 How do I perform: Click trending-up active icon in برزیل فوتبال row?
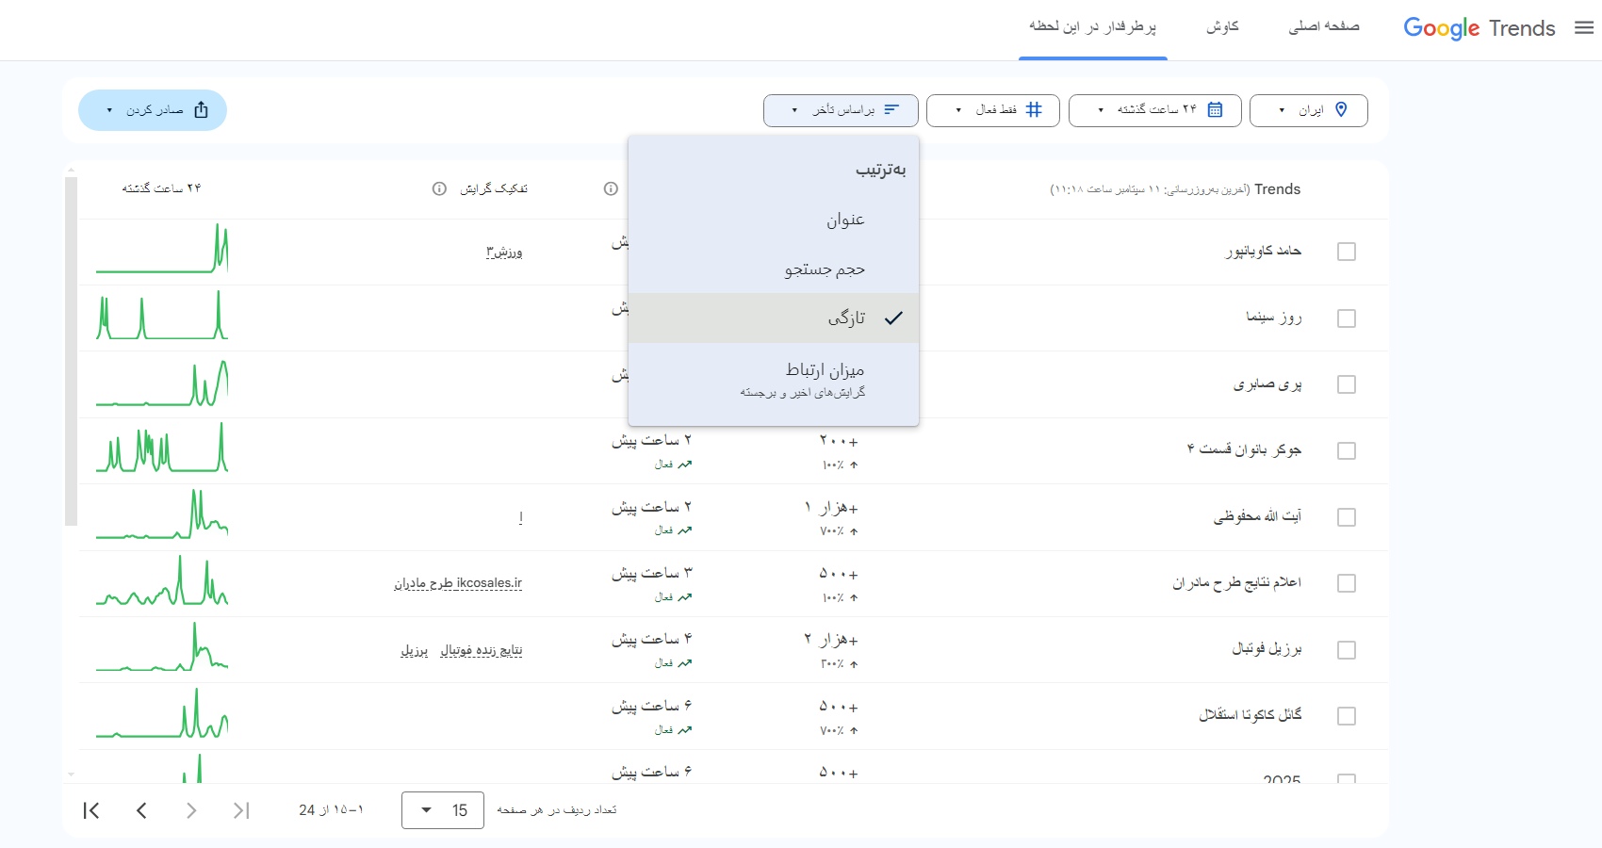coord(685,663)
